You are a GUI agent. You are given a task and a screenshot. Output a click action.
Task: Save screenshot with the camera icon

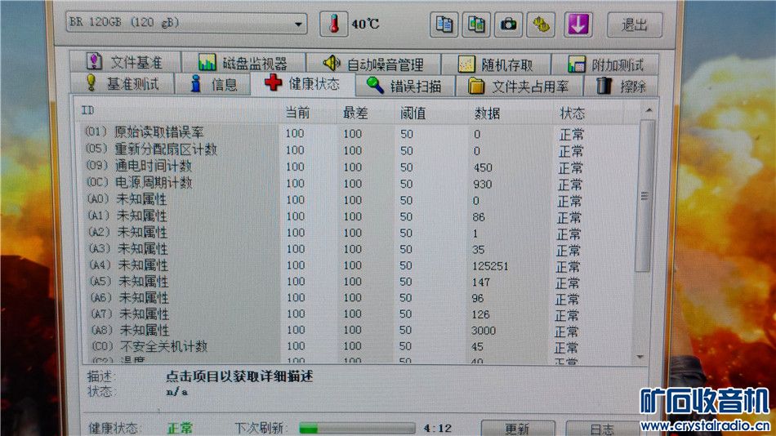coord(508,24)
